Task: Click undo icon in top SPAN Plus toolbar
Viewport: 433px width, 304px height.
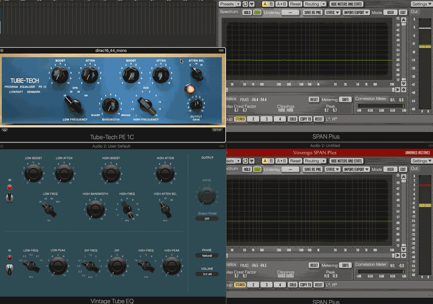Action: (x=245, y=4)
